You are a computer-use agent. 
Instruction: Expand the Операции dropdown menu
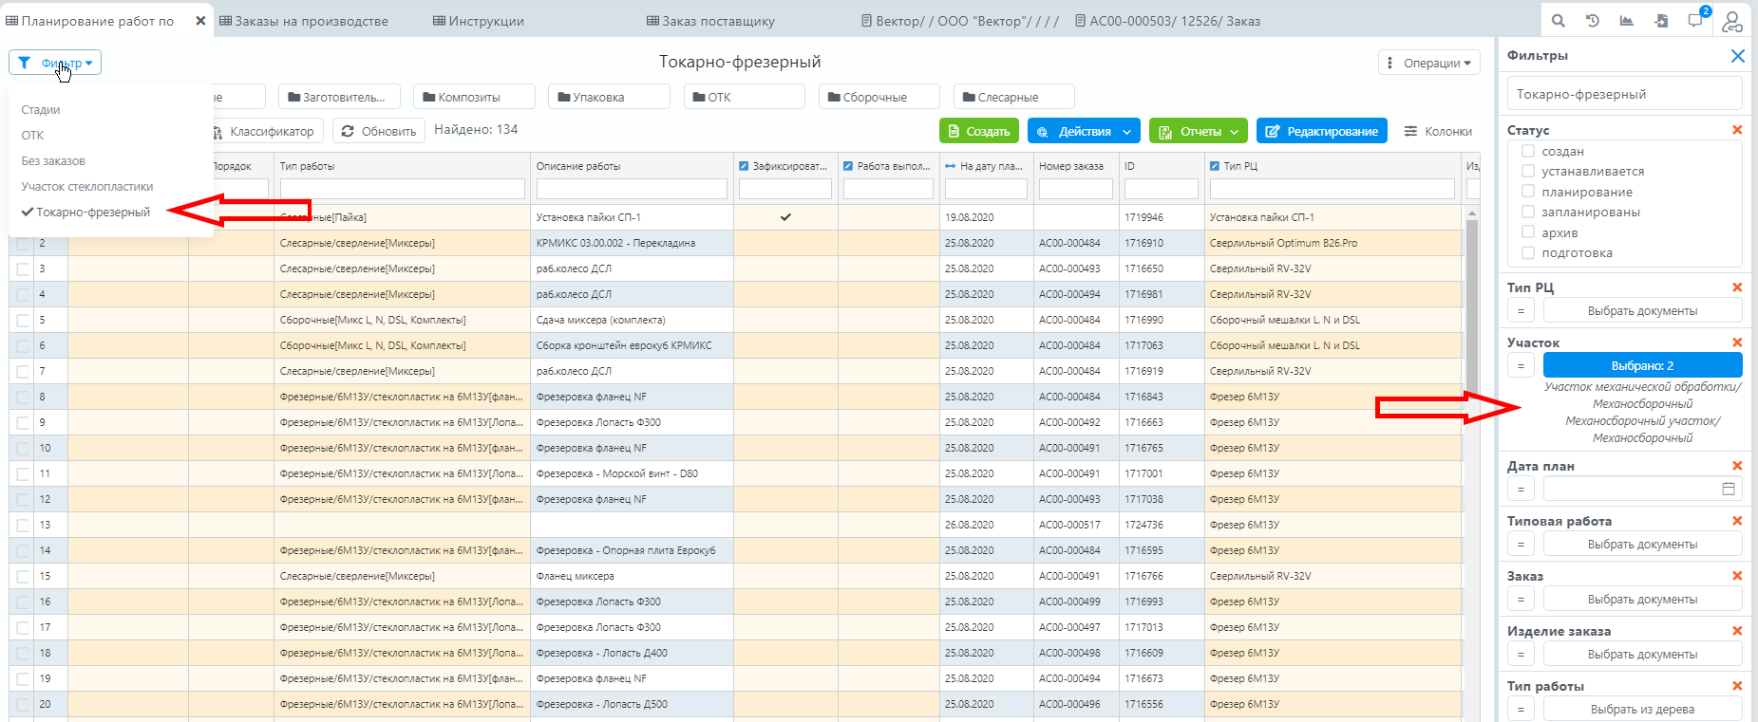[1428, 64]
